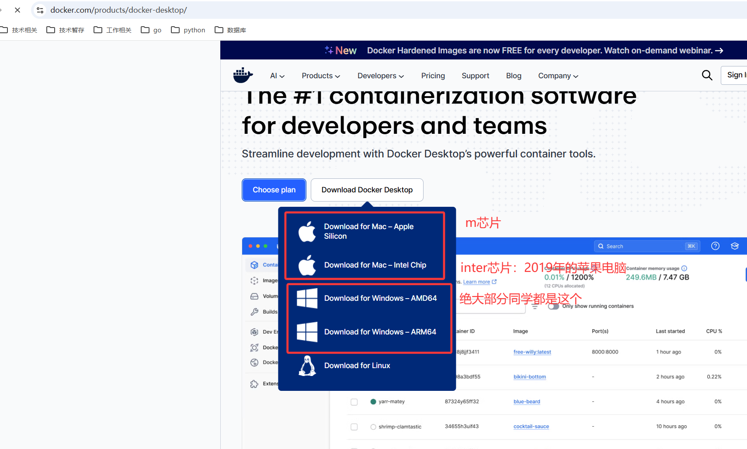Click the "CPU %" column header
The height and width of the screenshot is (449, 747).
tap(714, 331)
